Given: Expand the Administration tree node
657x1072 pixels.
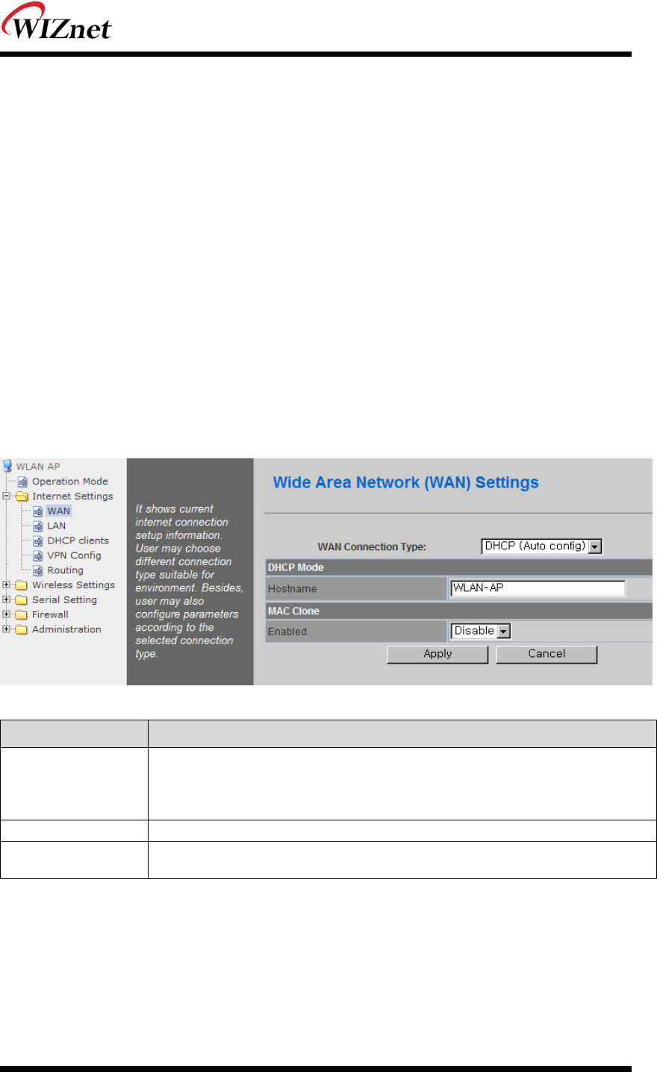Looking at the screenshot, I should click(x=6, y=629).
